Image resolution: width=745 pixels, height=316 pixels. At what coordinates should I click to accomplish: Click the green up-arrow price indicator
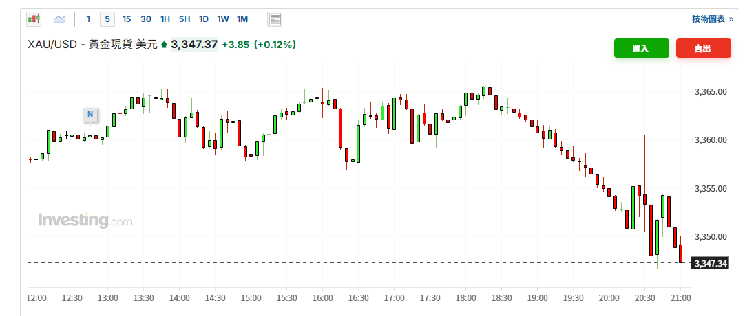pyautogui.click(x=164, y=45)
